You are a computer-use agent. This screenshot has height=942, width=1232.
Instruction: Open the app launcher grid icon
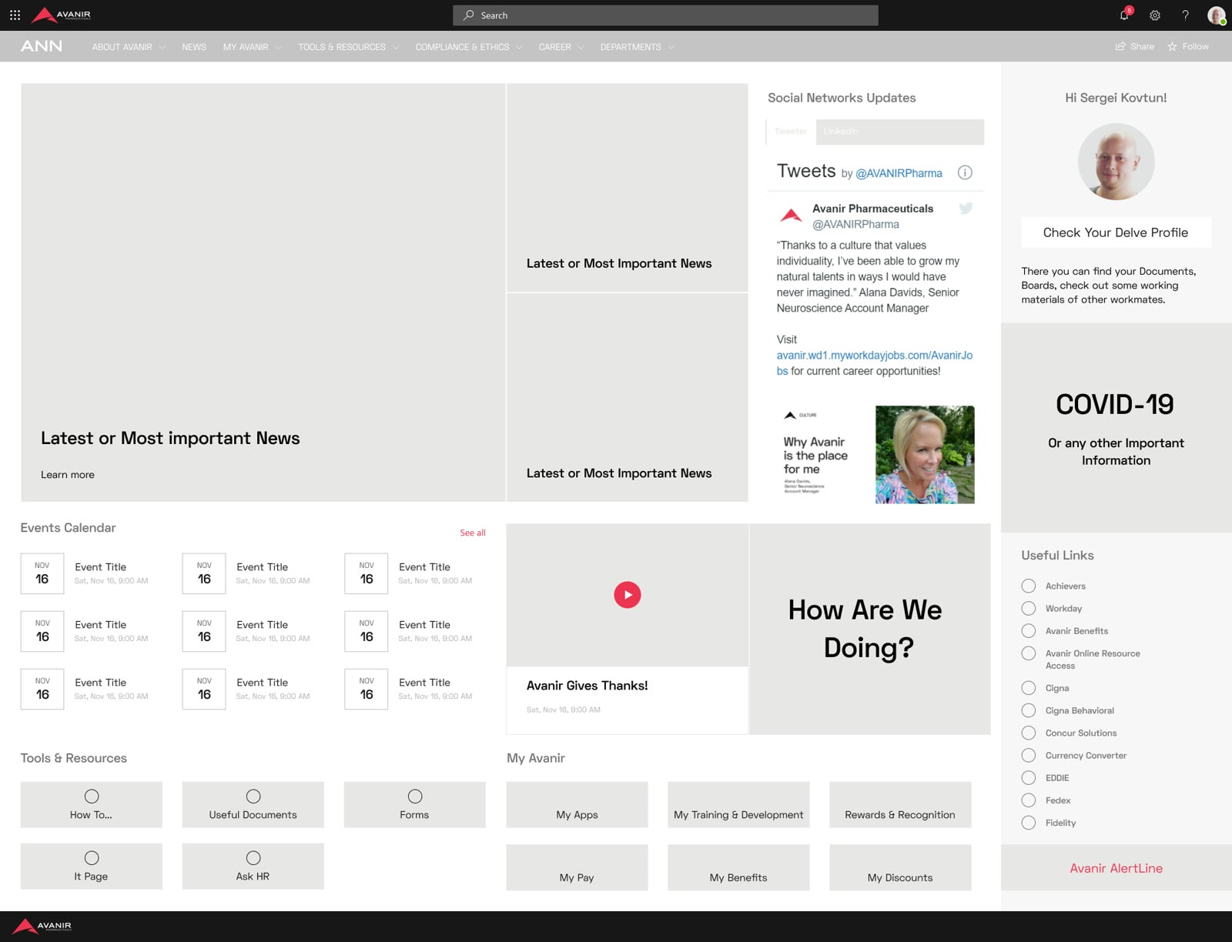click(15, 15)
